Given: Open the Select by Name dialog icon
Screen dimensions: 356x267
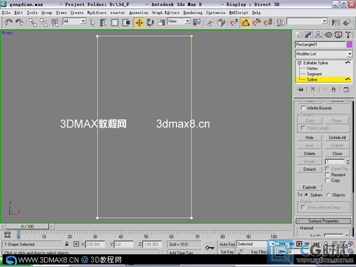Looking at the screenshot, I should click(x=103, y=23).
